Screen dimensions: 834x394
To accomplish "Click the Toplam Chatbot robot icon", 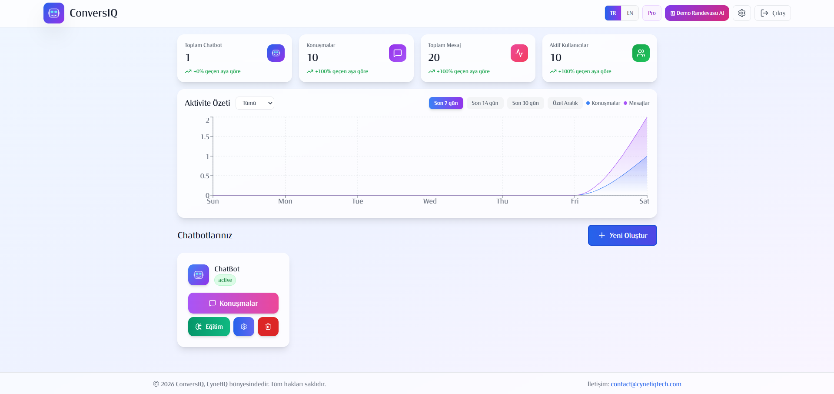I will point(276,53).
